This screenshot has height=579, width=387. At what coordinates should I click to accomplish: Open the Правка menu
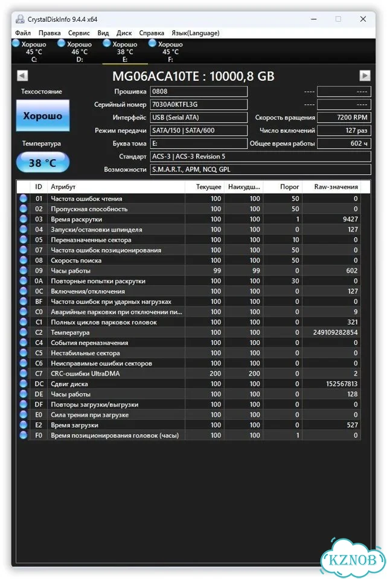pos(50,33)
